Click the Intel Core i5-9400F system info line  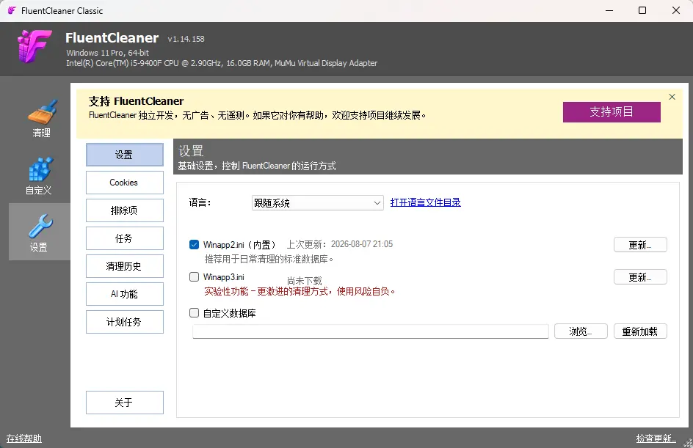(x=222, y=63)
